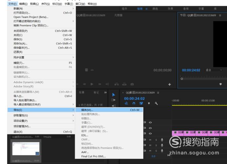Image resolution: width=227 pixels, height=164 pixels.
Task: Expand 打开最近使用的内容(E) submenu
Action: 41,21
